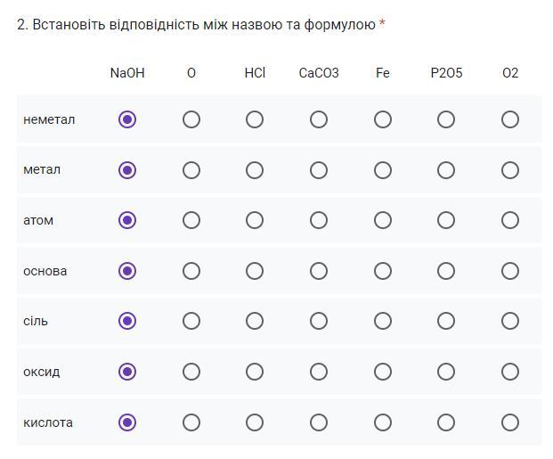Select CaCO3 in the основа row
The width and height of the screenshot is (553, 459).
[319, 271]
